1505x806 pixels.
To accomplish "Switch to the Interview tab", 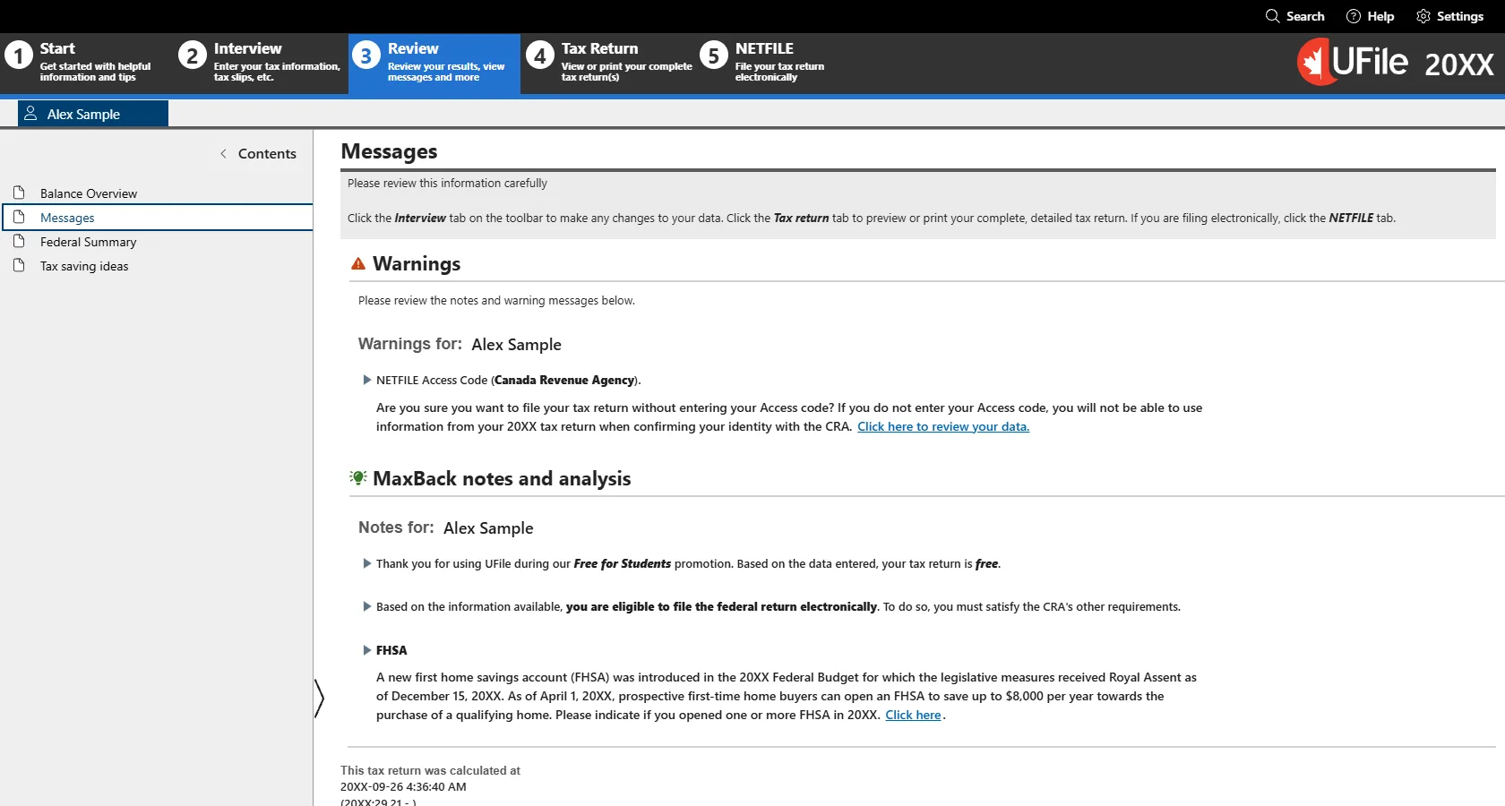I will 261,63.
